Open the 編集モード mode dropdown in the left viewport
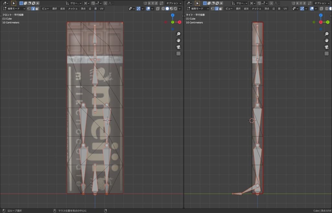 pyautogui.click(x=14, y=9)
